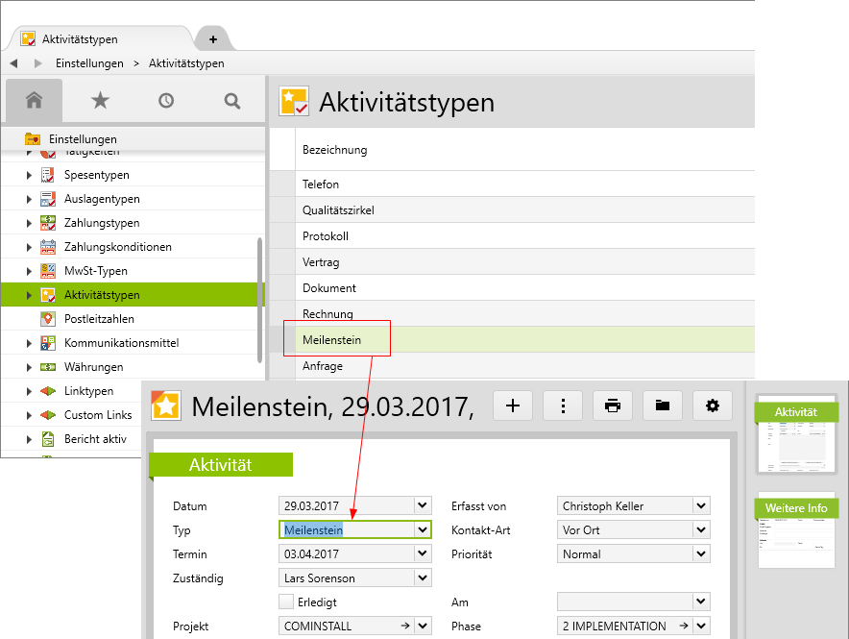The image size is (849, 639).
Task: Open a new tab with plus
Action: pos(213,39)
